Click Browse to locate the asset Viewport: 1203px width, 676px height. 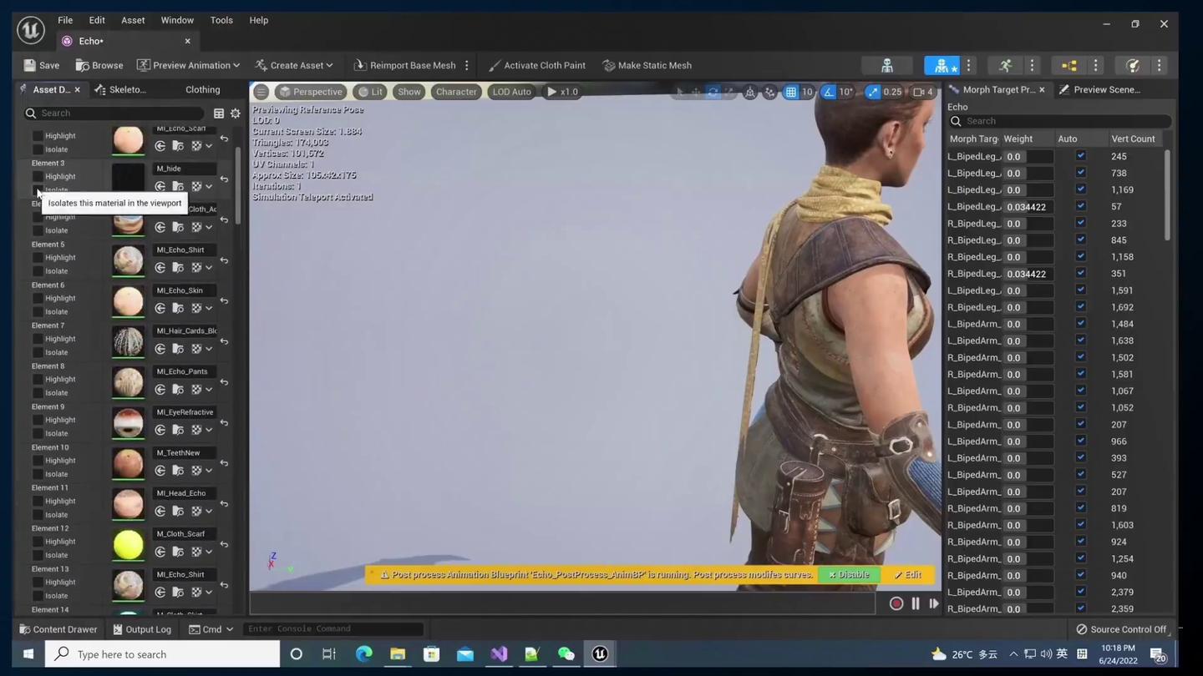click(x=99, y=65)
